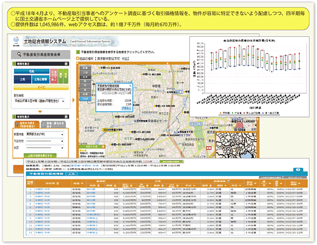317x245 pixels.
Task: Open the 地区 dropdown
Action: point(45,148)
